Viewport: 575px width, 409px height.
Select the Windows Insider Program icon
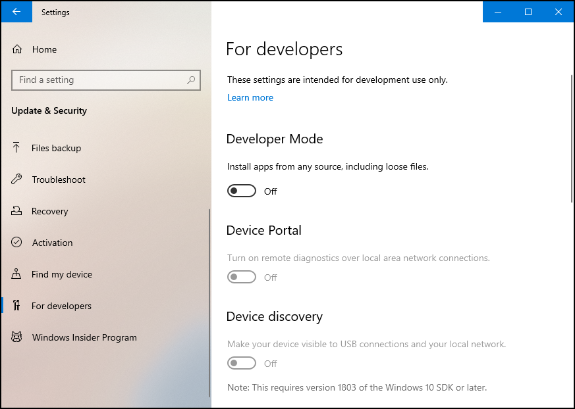pos(17,337)
